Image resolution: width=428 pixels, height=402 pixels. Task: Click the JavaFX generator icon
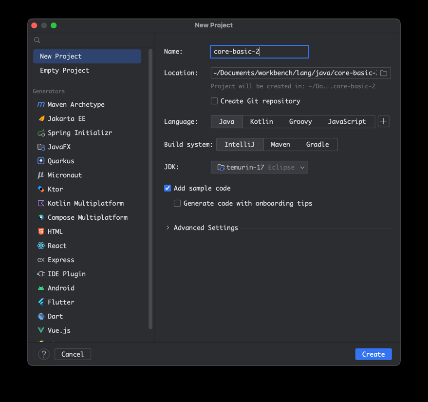(x=41, y=147)
